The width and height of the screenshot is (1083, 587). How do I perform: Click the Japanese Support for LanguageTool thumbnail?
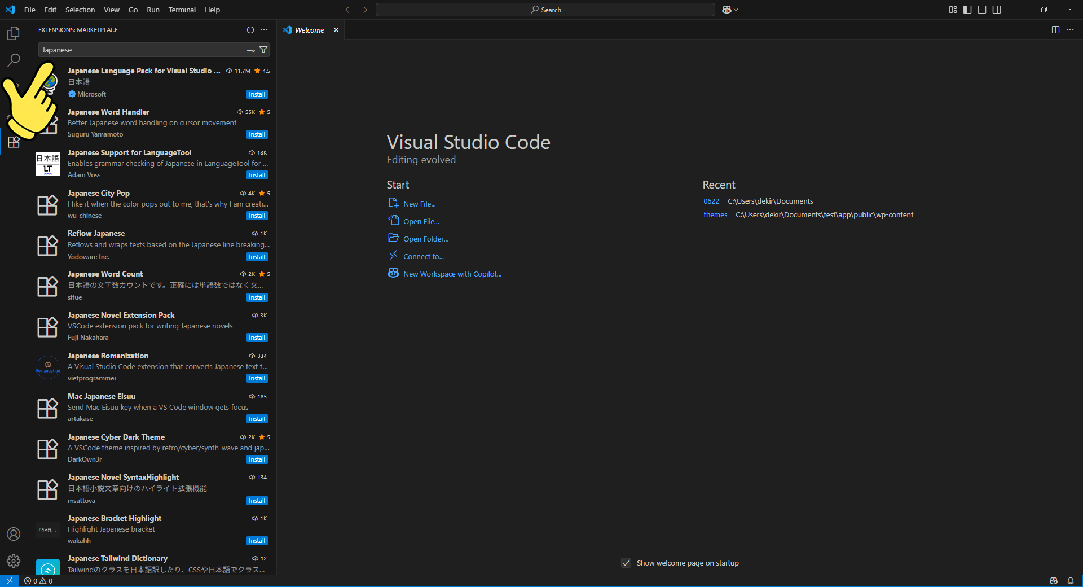48,164
